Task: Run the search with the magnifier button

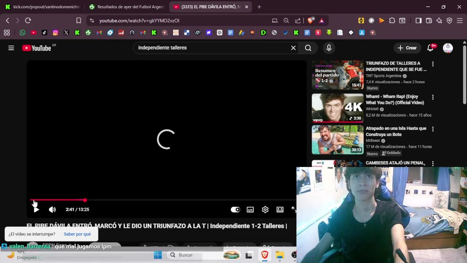Action: [308, 48]
